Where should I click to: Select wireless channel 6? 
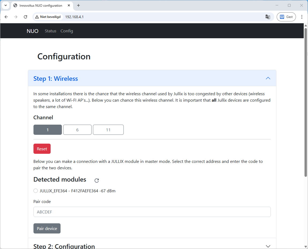coord(77,130)
